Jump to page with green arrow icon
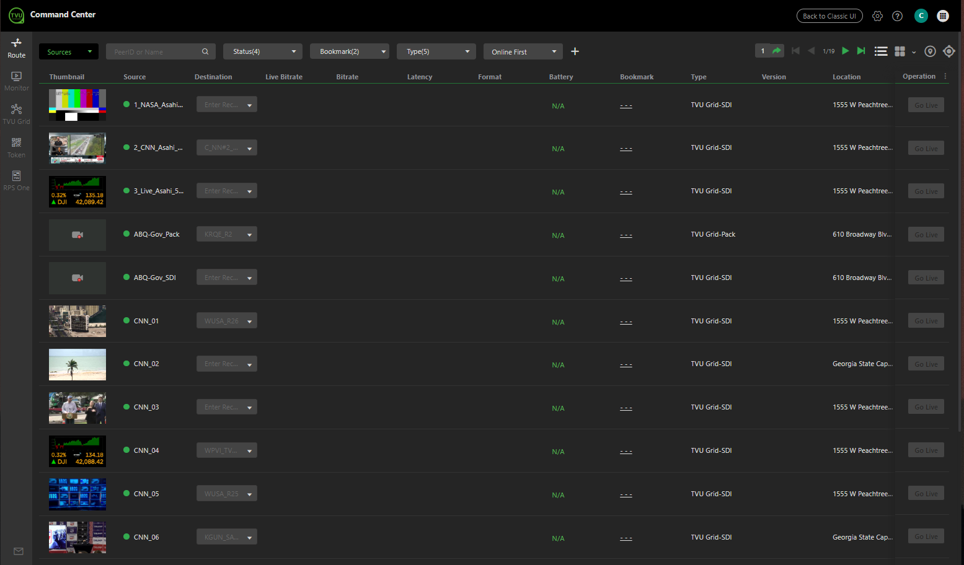964x565 pixels. [777, 51]
